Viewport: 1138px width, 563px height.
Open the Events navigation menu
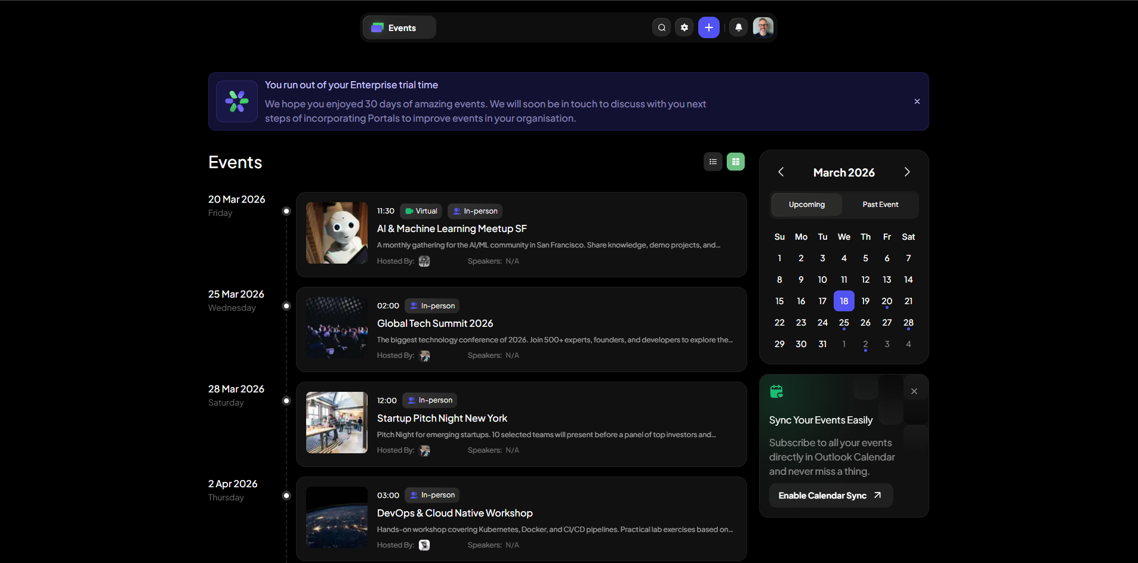399,27
